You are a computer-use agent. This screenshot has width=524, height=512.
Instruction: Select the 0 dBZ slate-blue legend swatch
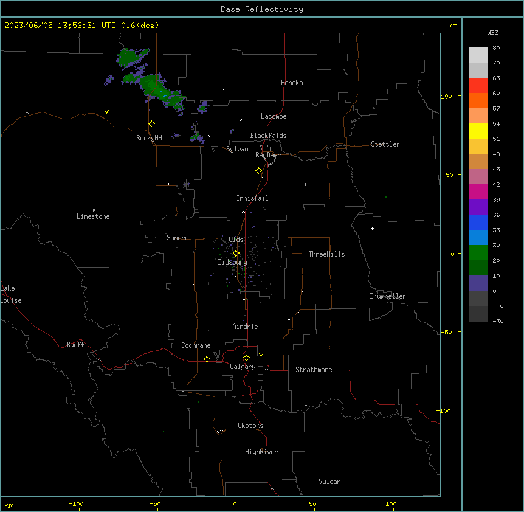click(x=478, y=283)
